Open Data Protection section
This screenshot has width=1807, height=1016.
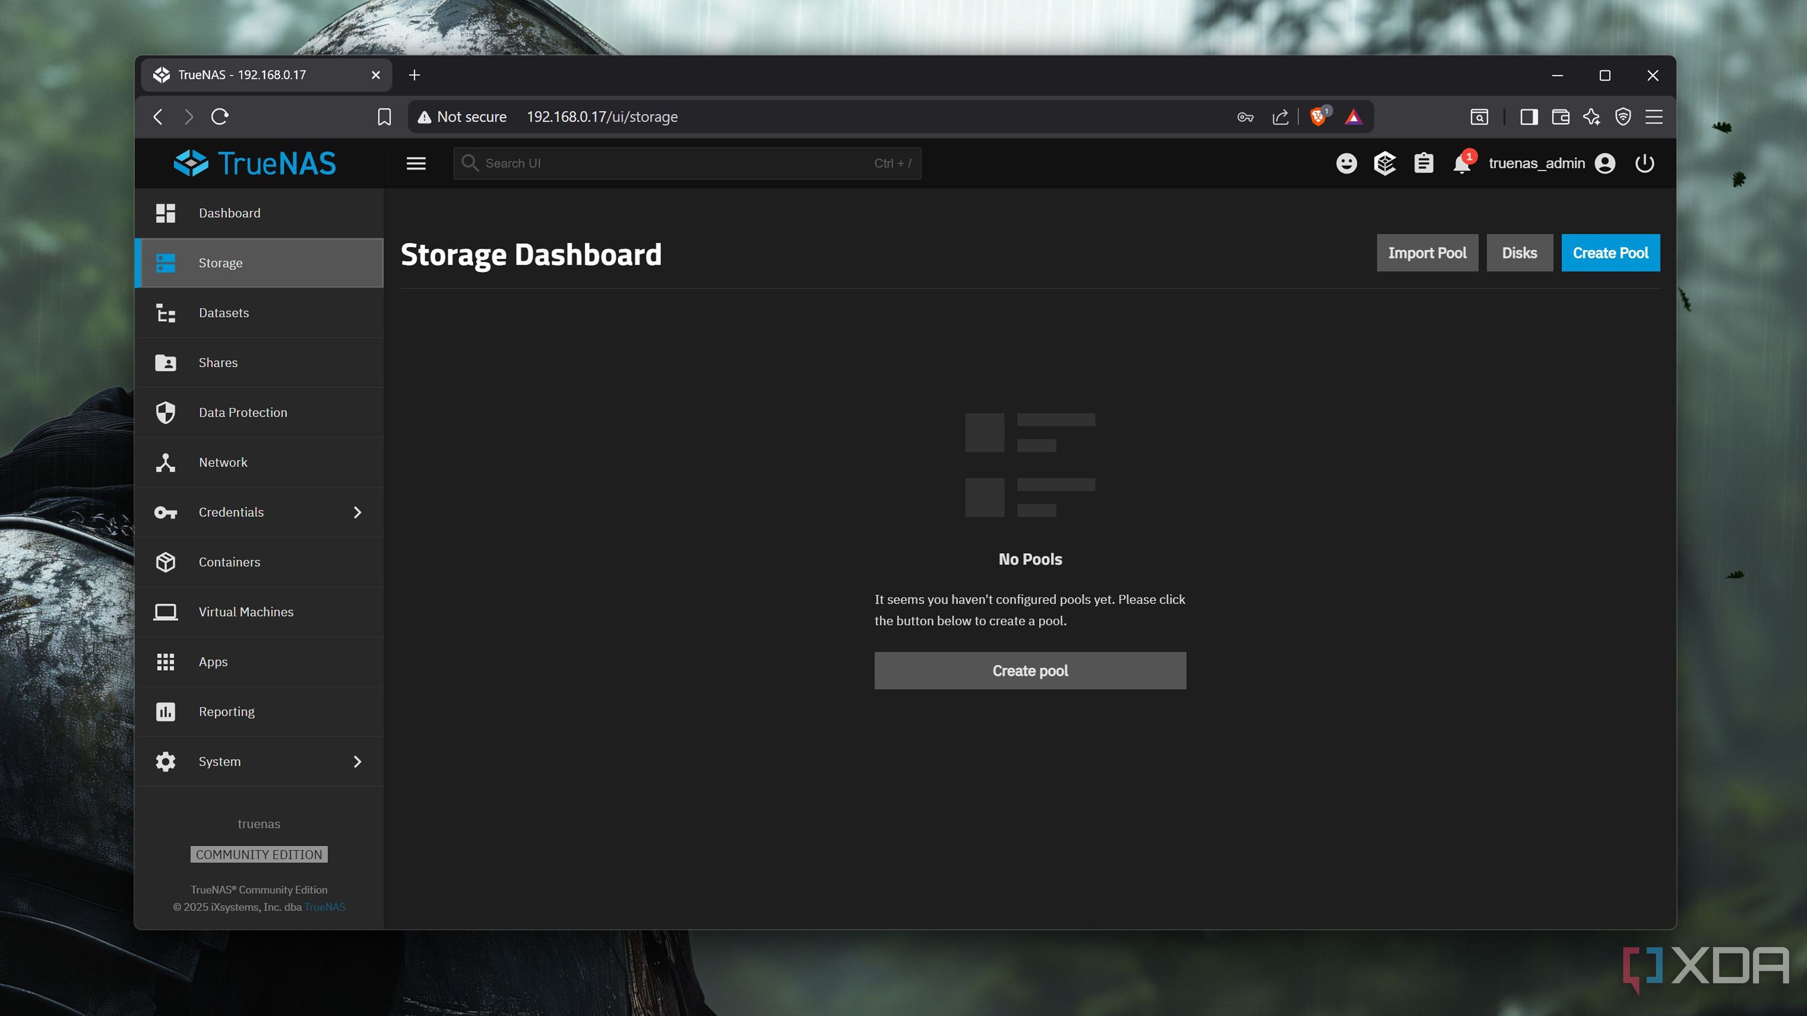(x=259, y=413)
